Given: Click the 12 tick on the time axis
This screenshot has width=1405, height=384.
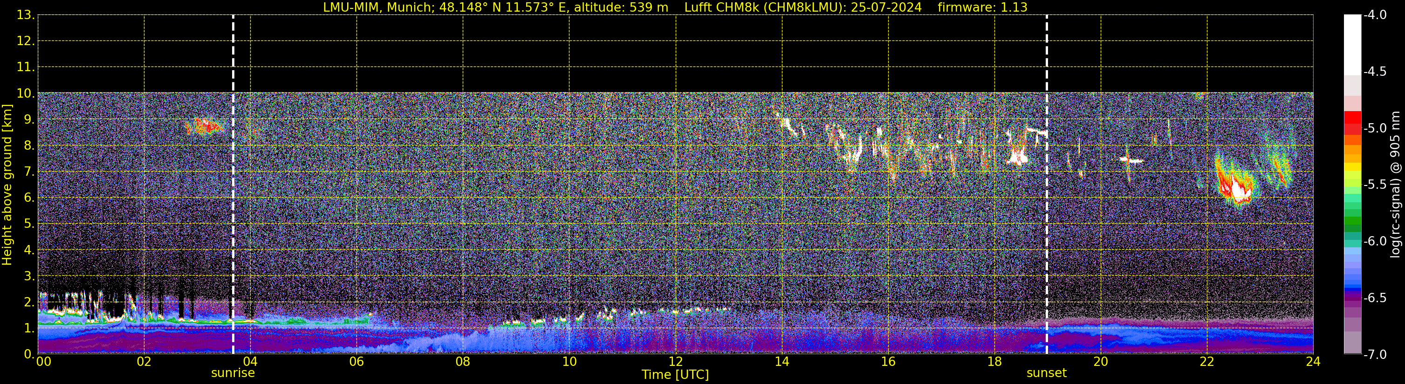Looking at the screenshot, I should [x=675, y=362].
